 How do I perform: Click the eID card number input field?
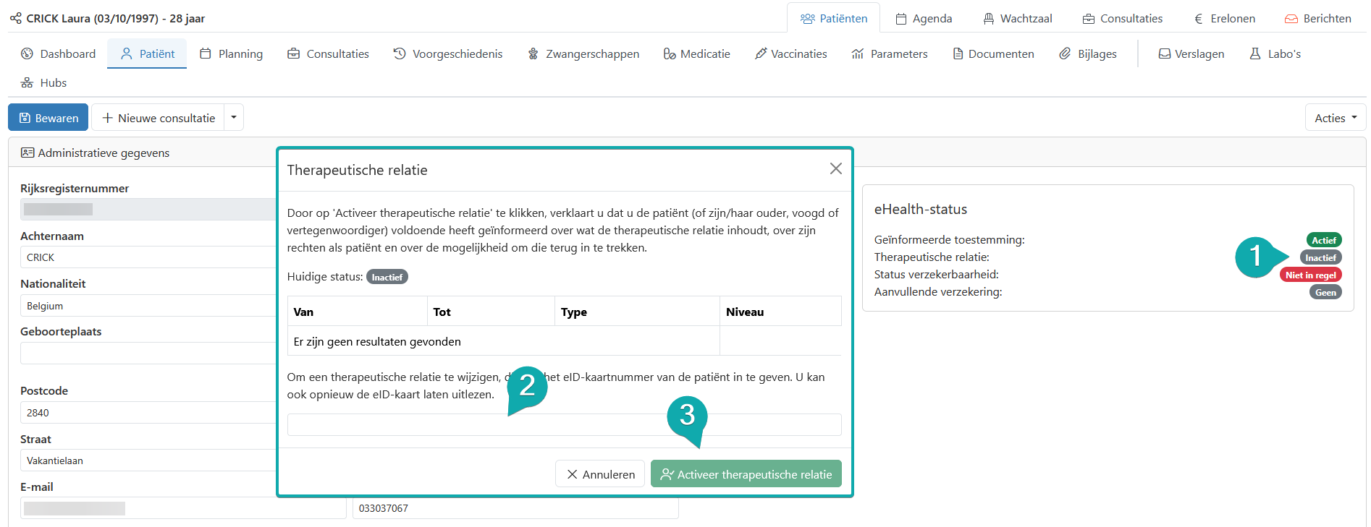pos(564,424)
